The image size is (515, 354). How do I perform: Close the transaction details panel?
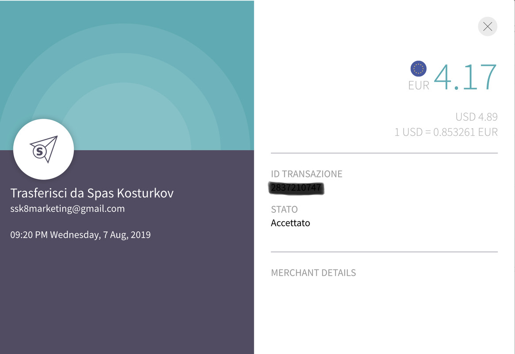488,27
